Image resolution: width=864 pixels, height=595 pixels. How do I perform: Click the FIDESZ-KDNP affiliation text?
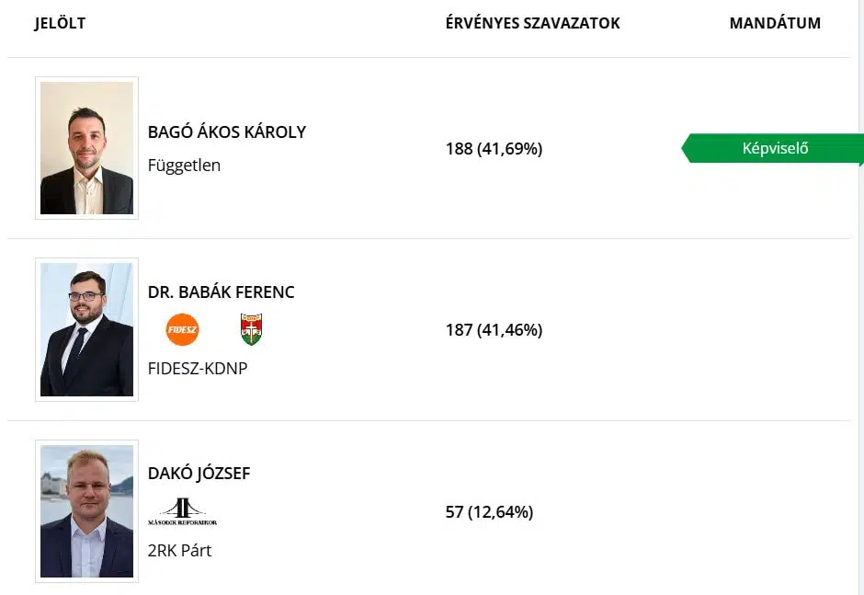coord(198,369)
